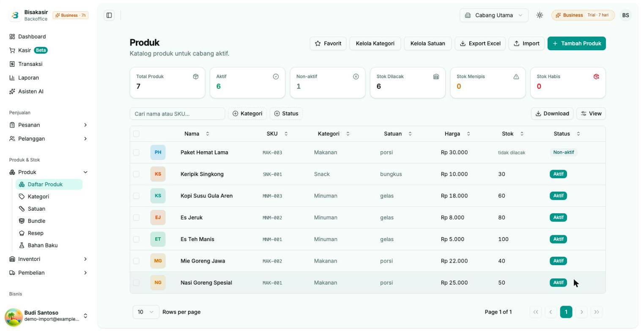Click the Bisakasir logo icon
The image size is (641, 331).
pos(15,15)
